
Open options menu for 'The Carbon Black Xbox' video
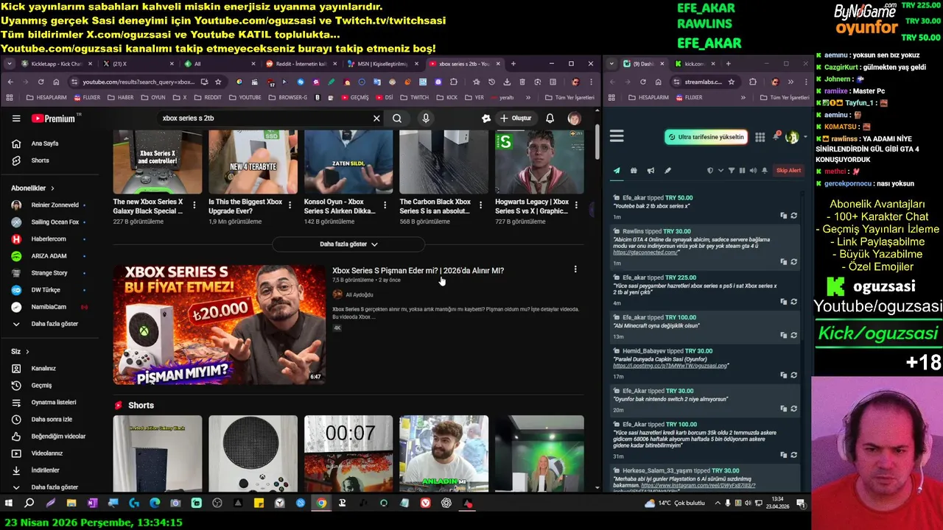point(480,205)
